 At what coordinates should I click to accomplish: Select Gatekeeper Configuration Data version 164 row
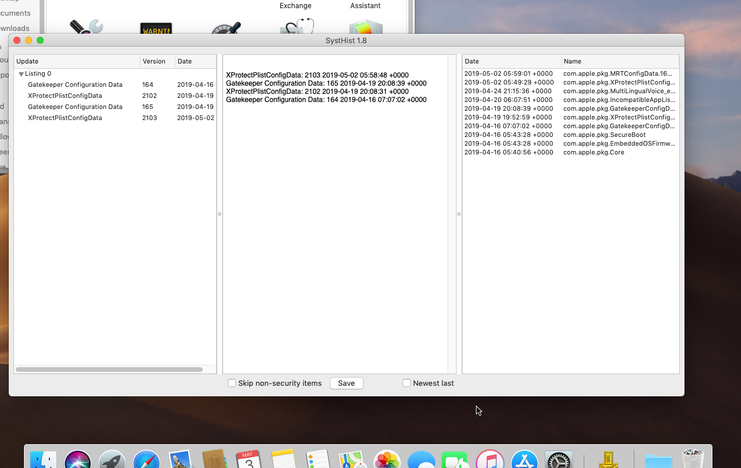[115, 85]
